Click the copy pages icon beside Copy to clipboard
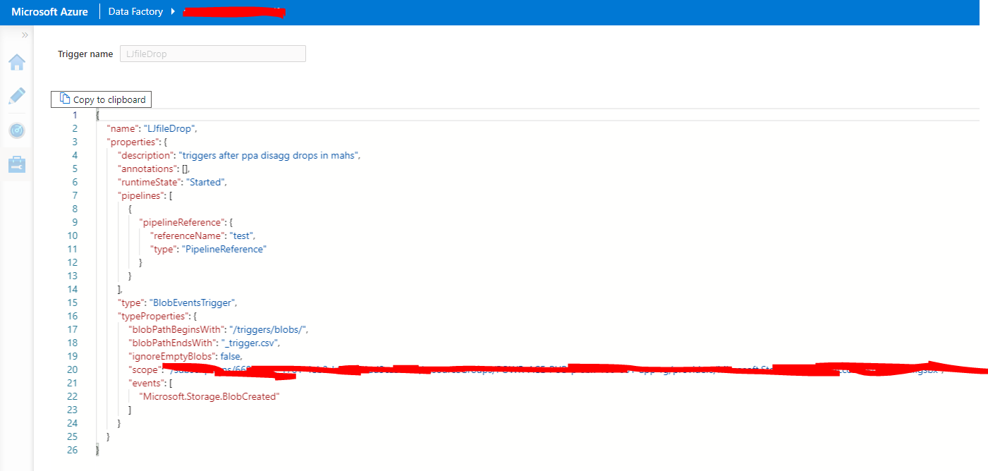This screenshot has height=471, width=988. 64,99
